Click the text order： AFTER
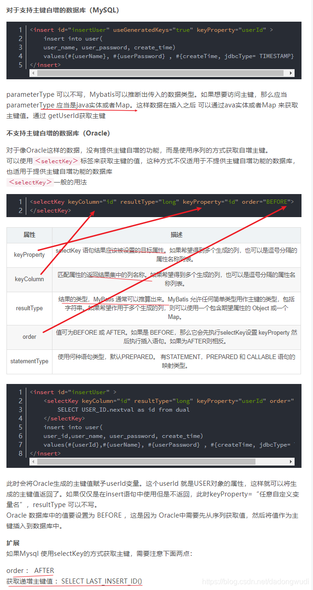 [30, 571]
